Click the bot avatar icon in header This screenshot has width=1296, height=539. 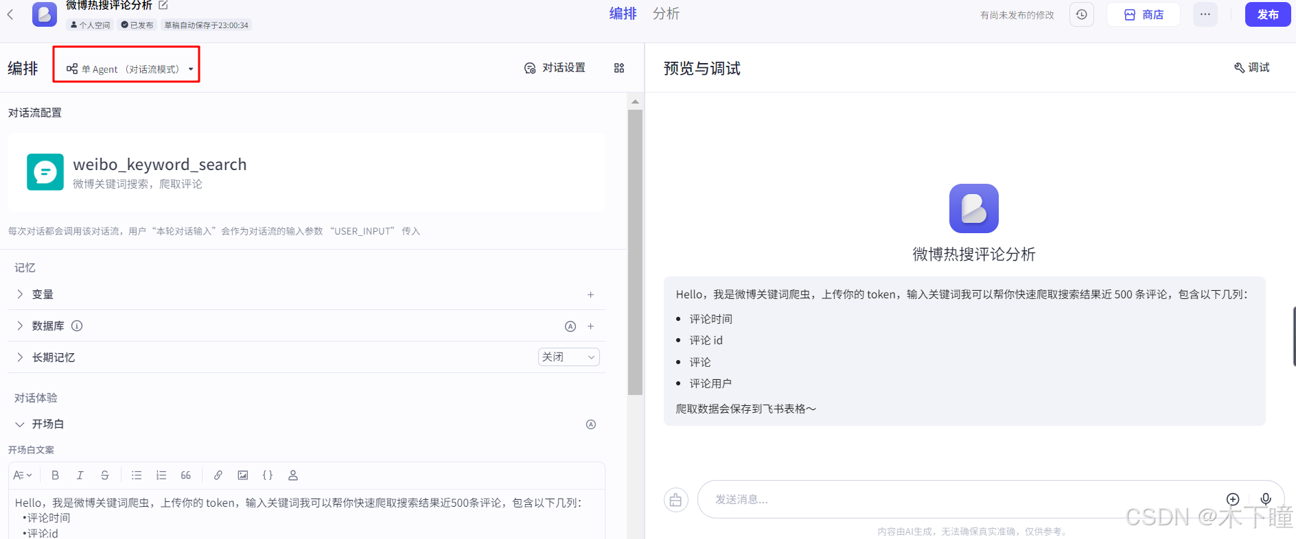pos(45,14)
